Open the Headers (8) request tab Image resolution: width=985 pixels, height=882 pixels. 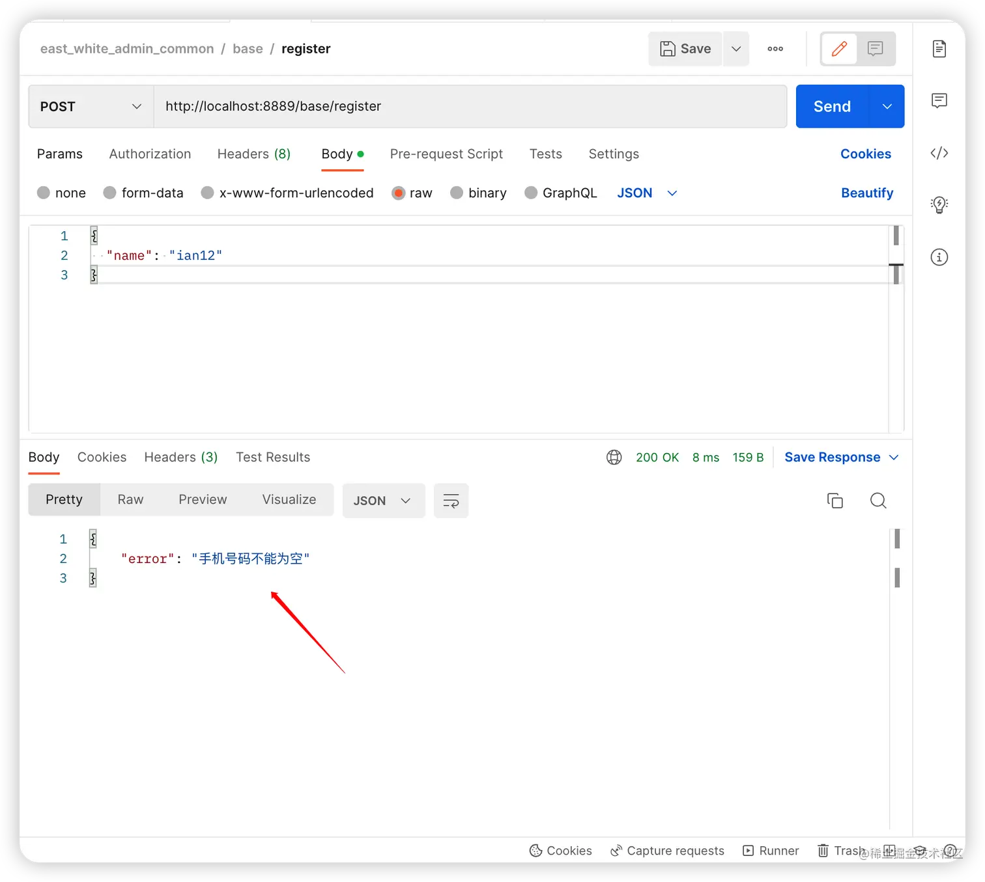pos(254,154)
